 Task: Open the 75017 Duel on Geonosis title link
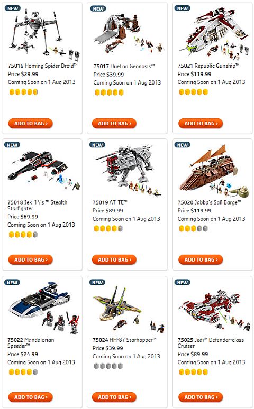(x=124, y=66)
